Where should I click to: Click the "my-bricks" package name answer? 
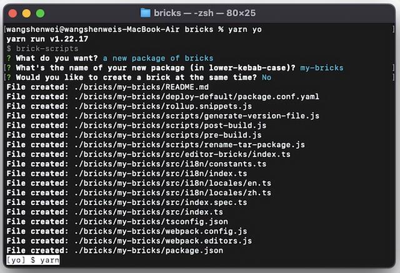322,68
